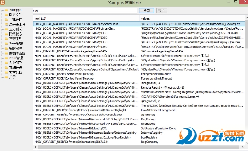Click the RegCompany value cell

[x=150, y=142]
